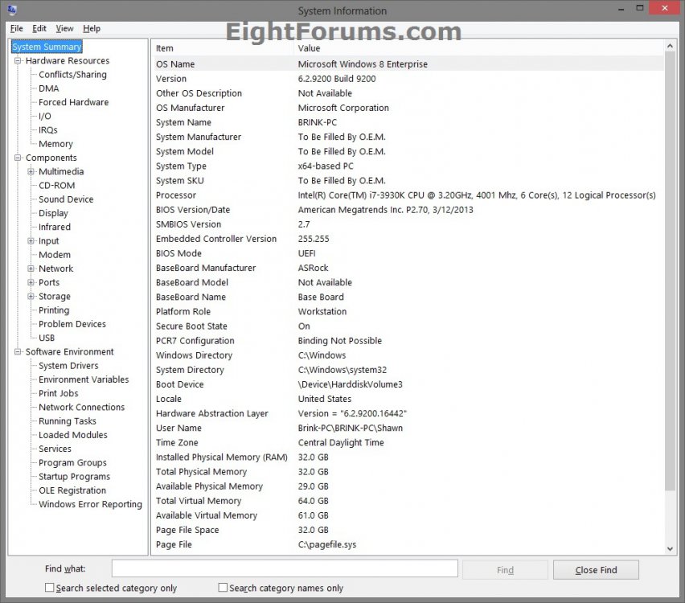685x603 pixels.
Task: Click the System Information app icon in title bar
Action: [12, 10]
